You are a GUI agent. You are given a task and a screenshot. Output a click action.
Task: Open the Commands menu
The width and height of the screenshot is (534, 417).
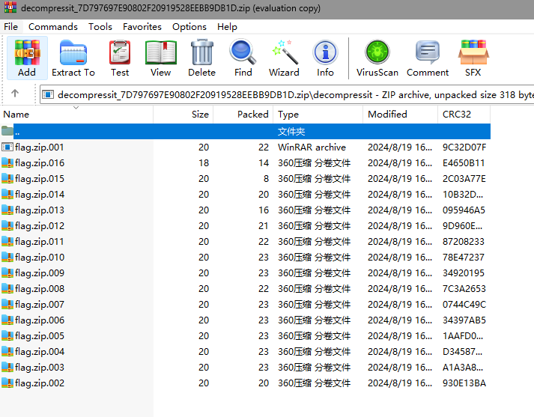[52, 26]
